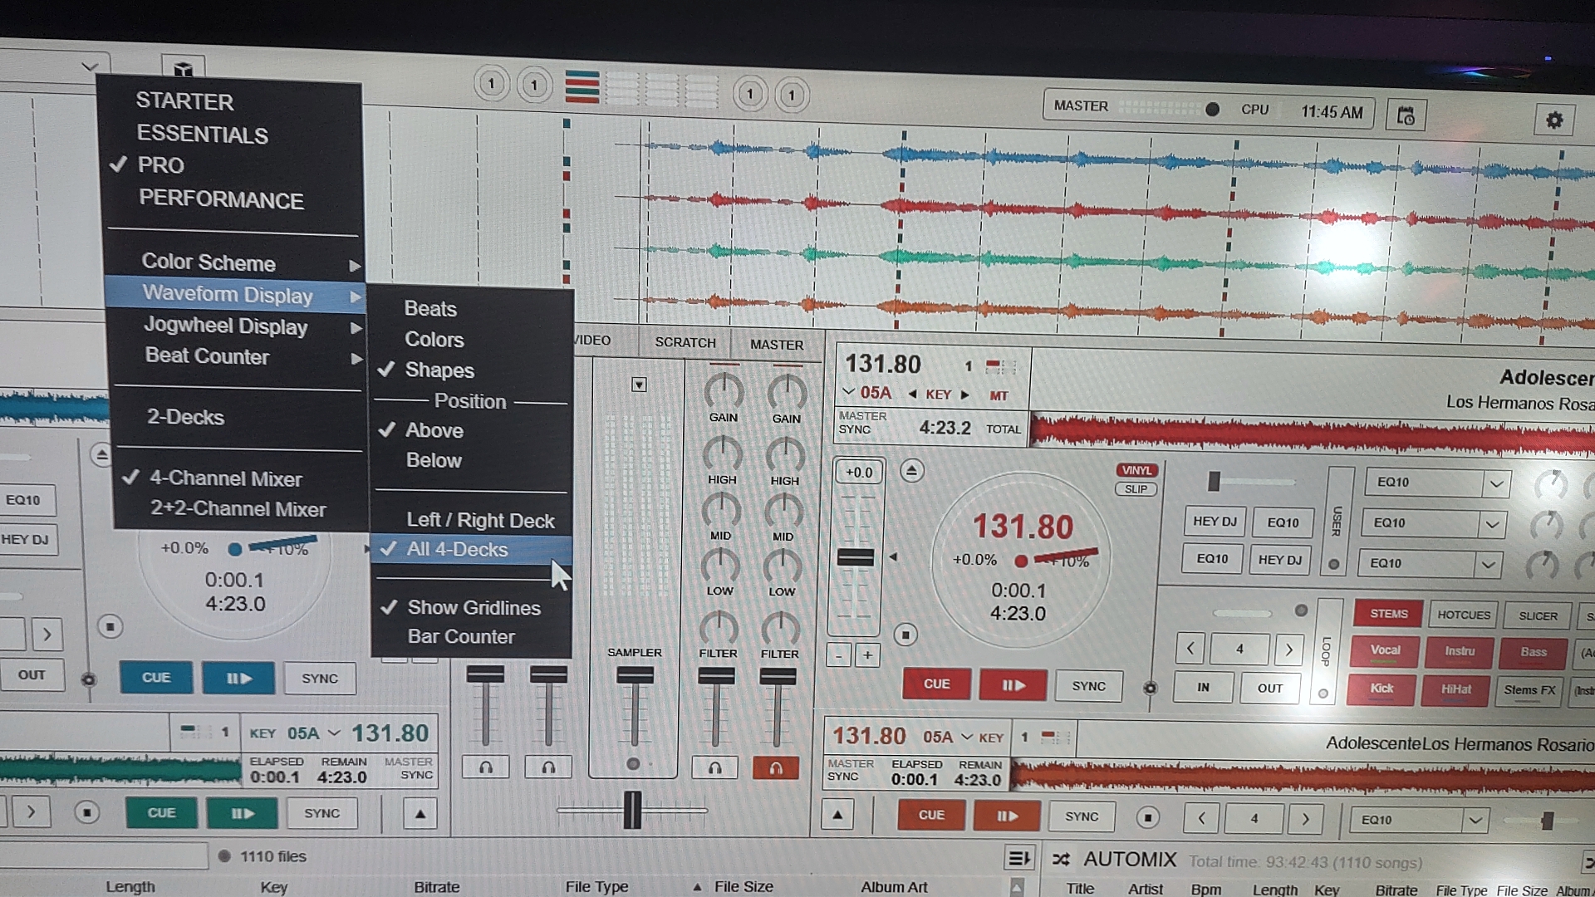Click the loop halve arrow on the right deck
Image resolution: width=1595 pixels, height=897 pixels.
(1190, 649)
